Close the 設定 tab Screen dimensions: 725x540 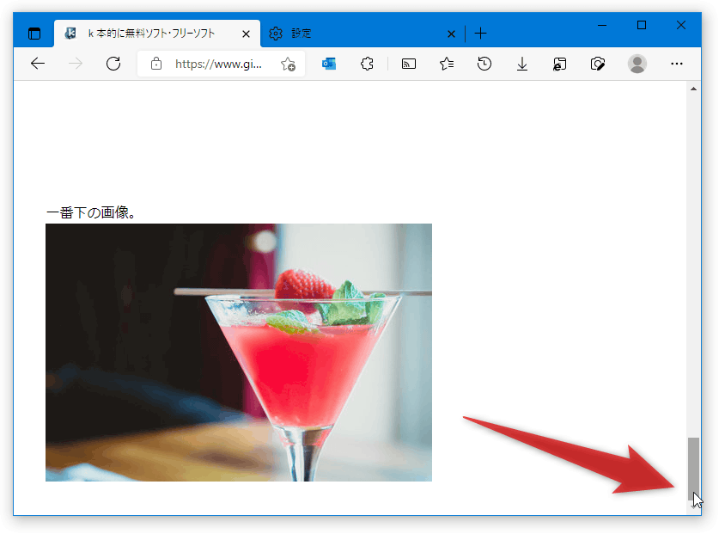tap(451, 34)
